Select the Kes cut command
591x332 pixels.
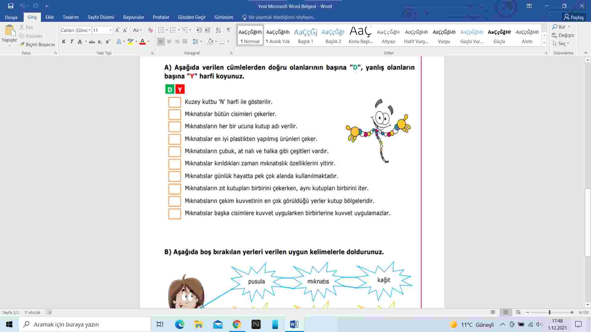click(26, 27)
